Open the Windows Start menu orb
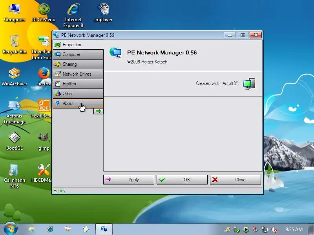Viewport: 314px width, 235px height. point(11,229)
